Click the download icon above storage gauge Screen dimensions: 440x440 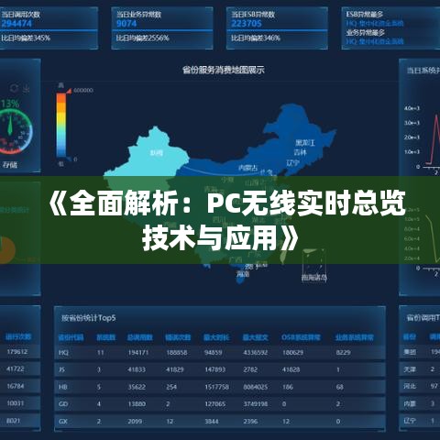point(27,88)
